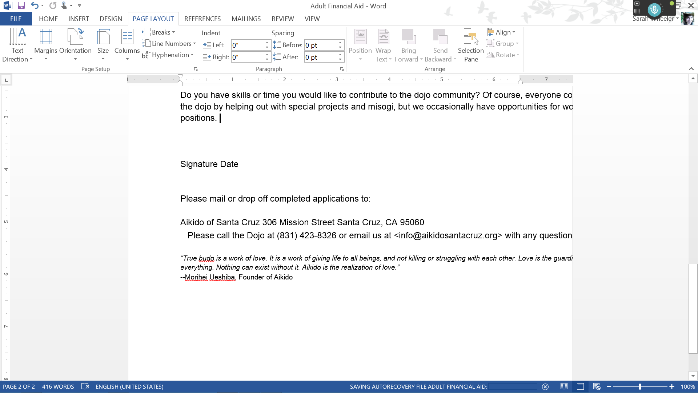The height and width of the screenshot is (393, 698).
Task: Switch to the REFERENCES tab
Action: point(202,19)
